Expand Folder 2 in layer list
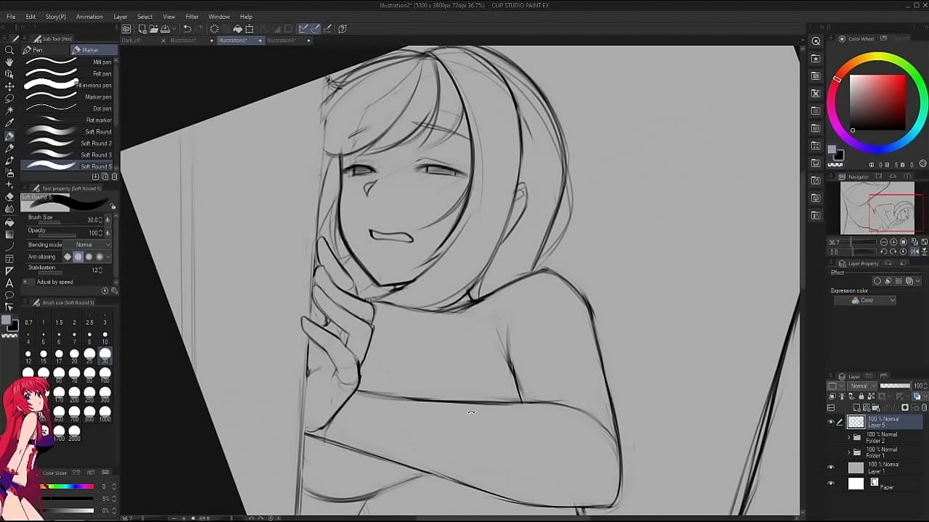Viewport: 929px width, 522px height. tap(849, 437)
